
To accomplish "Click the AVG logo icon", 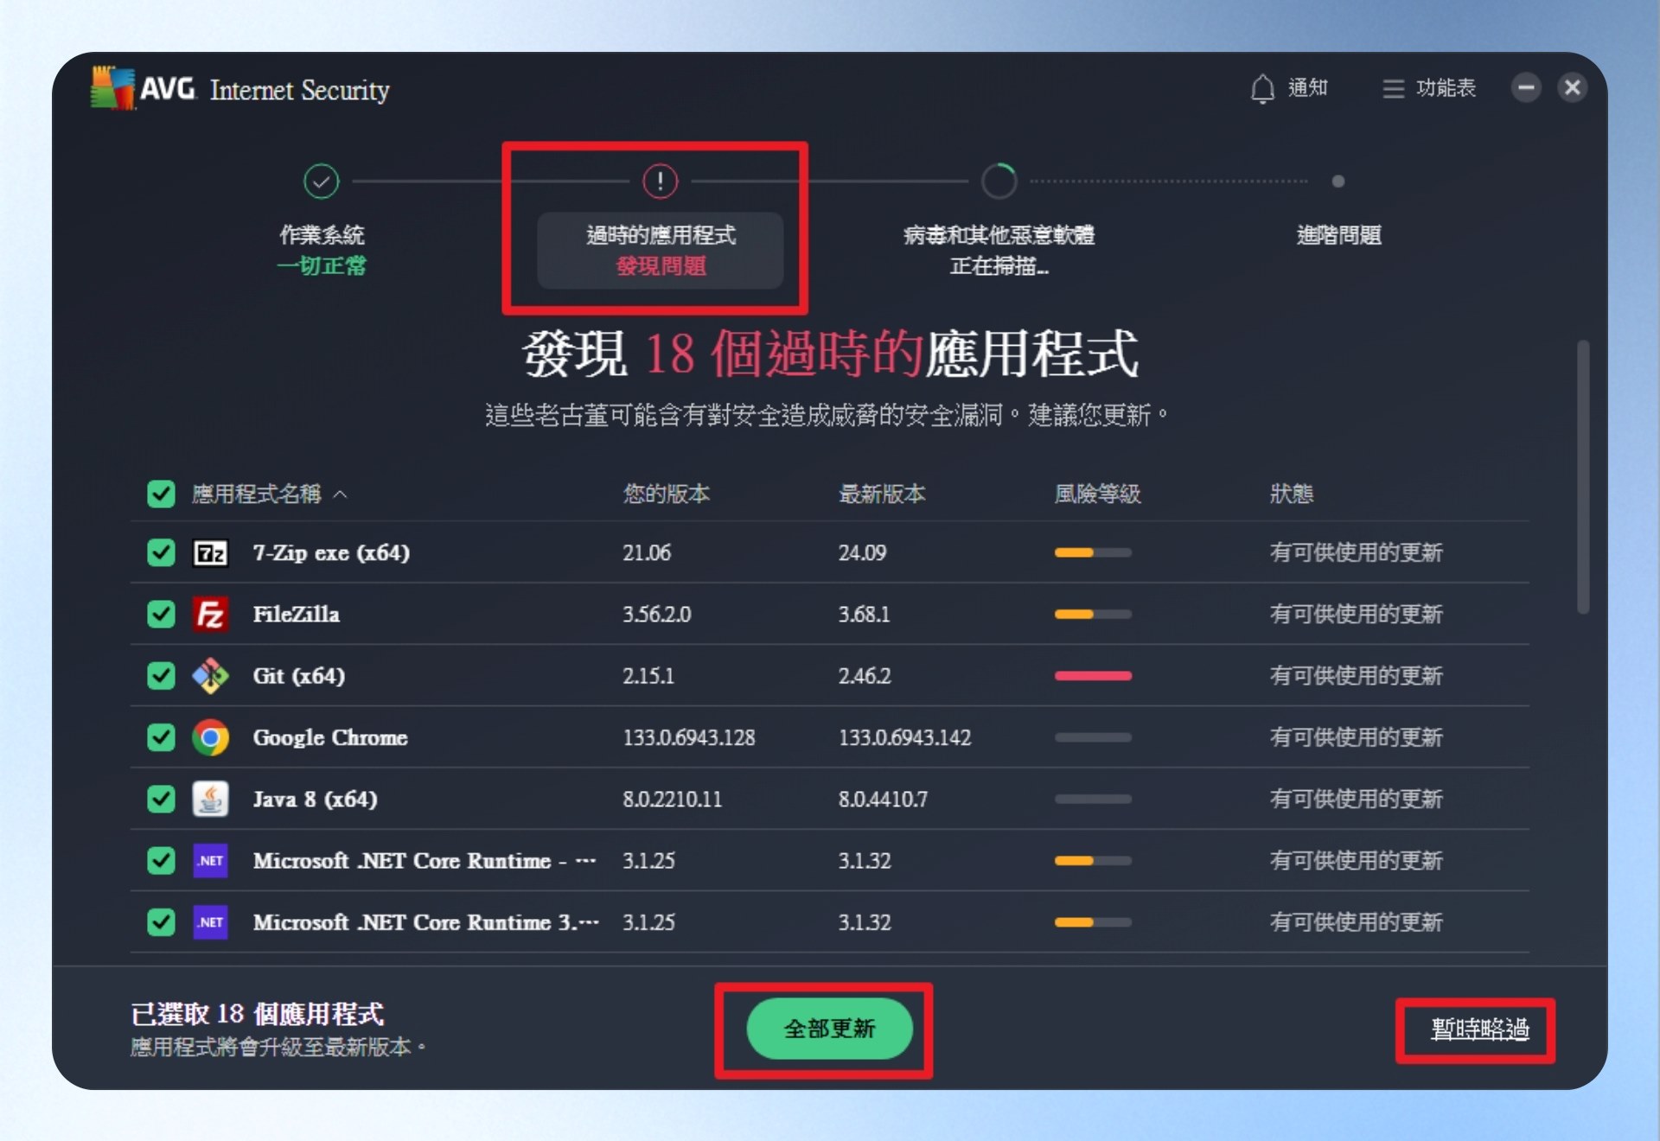I will coord(113,87).
